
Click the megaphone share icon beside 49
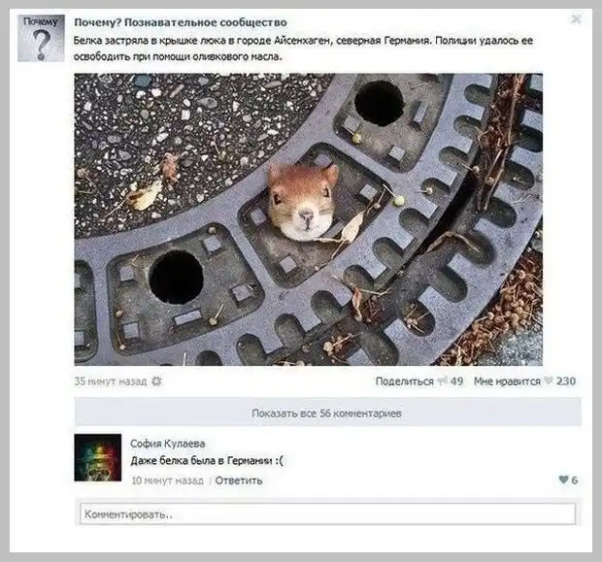(443, 380)
